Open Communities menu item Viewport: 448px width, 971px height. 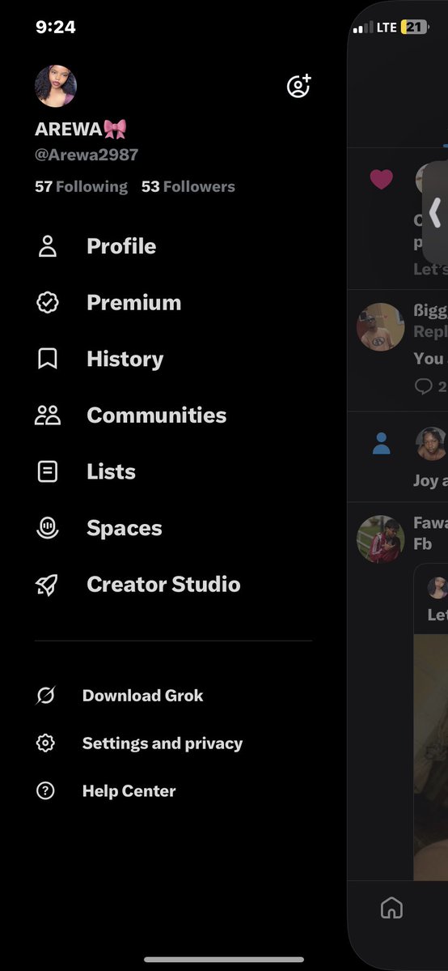(157, 415)
